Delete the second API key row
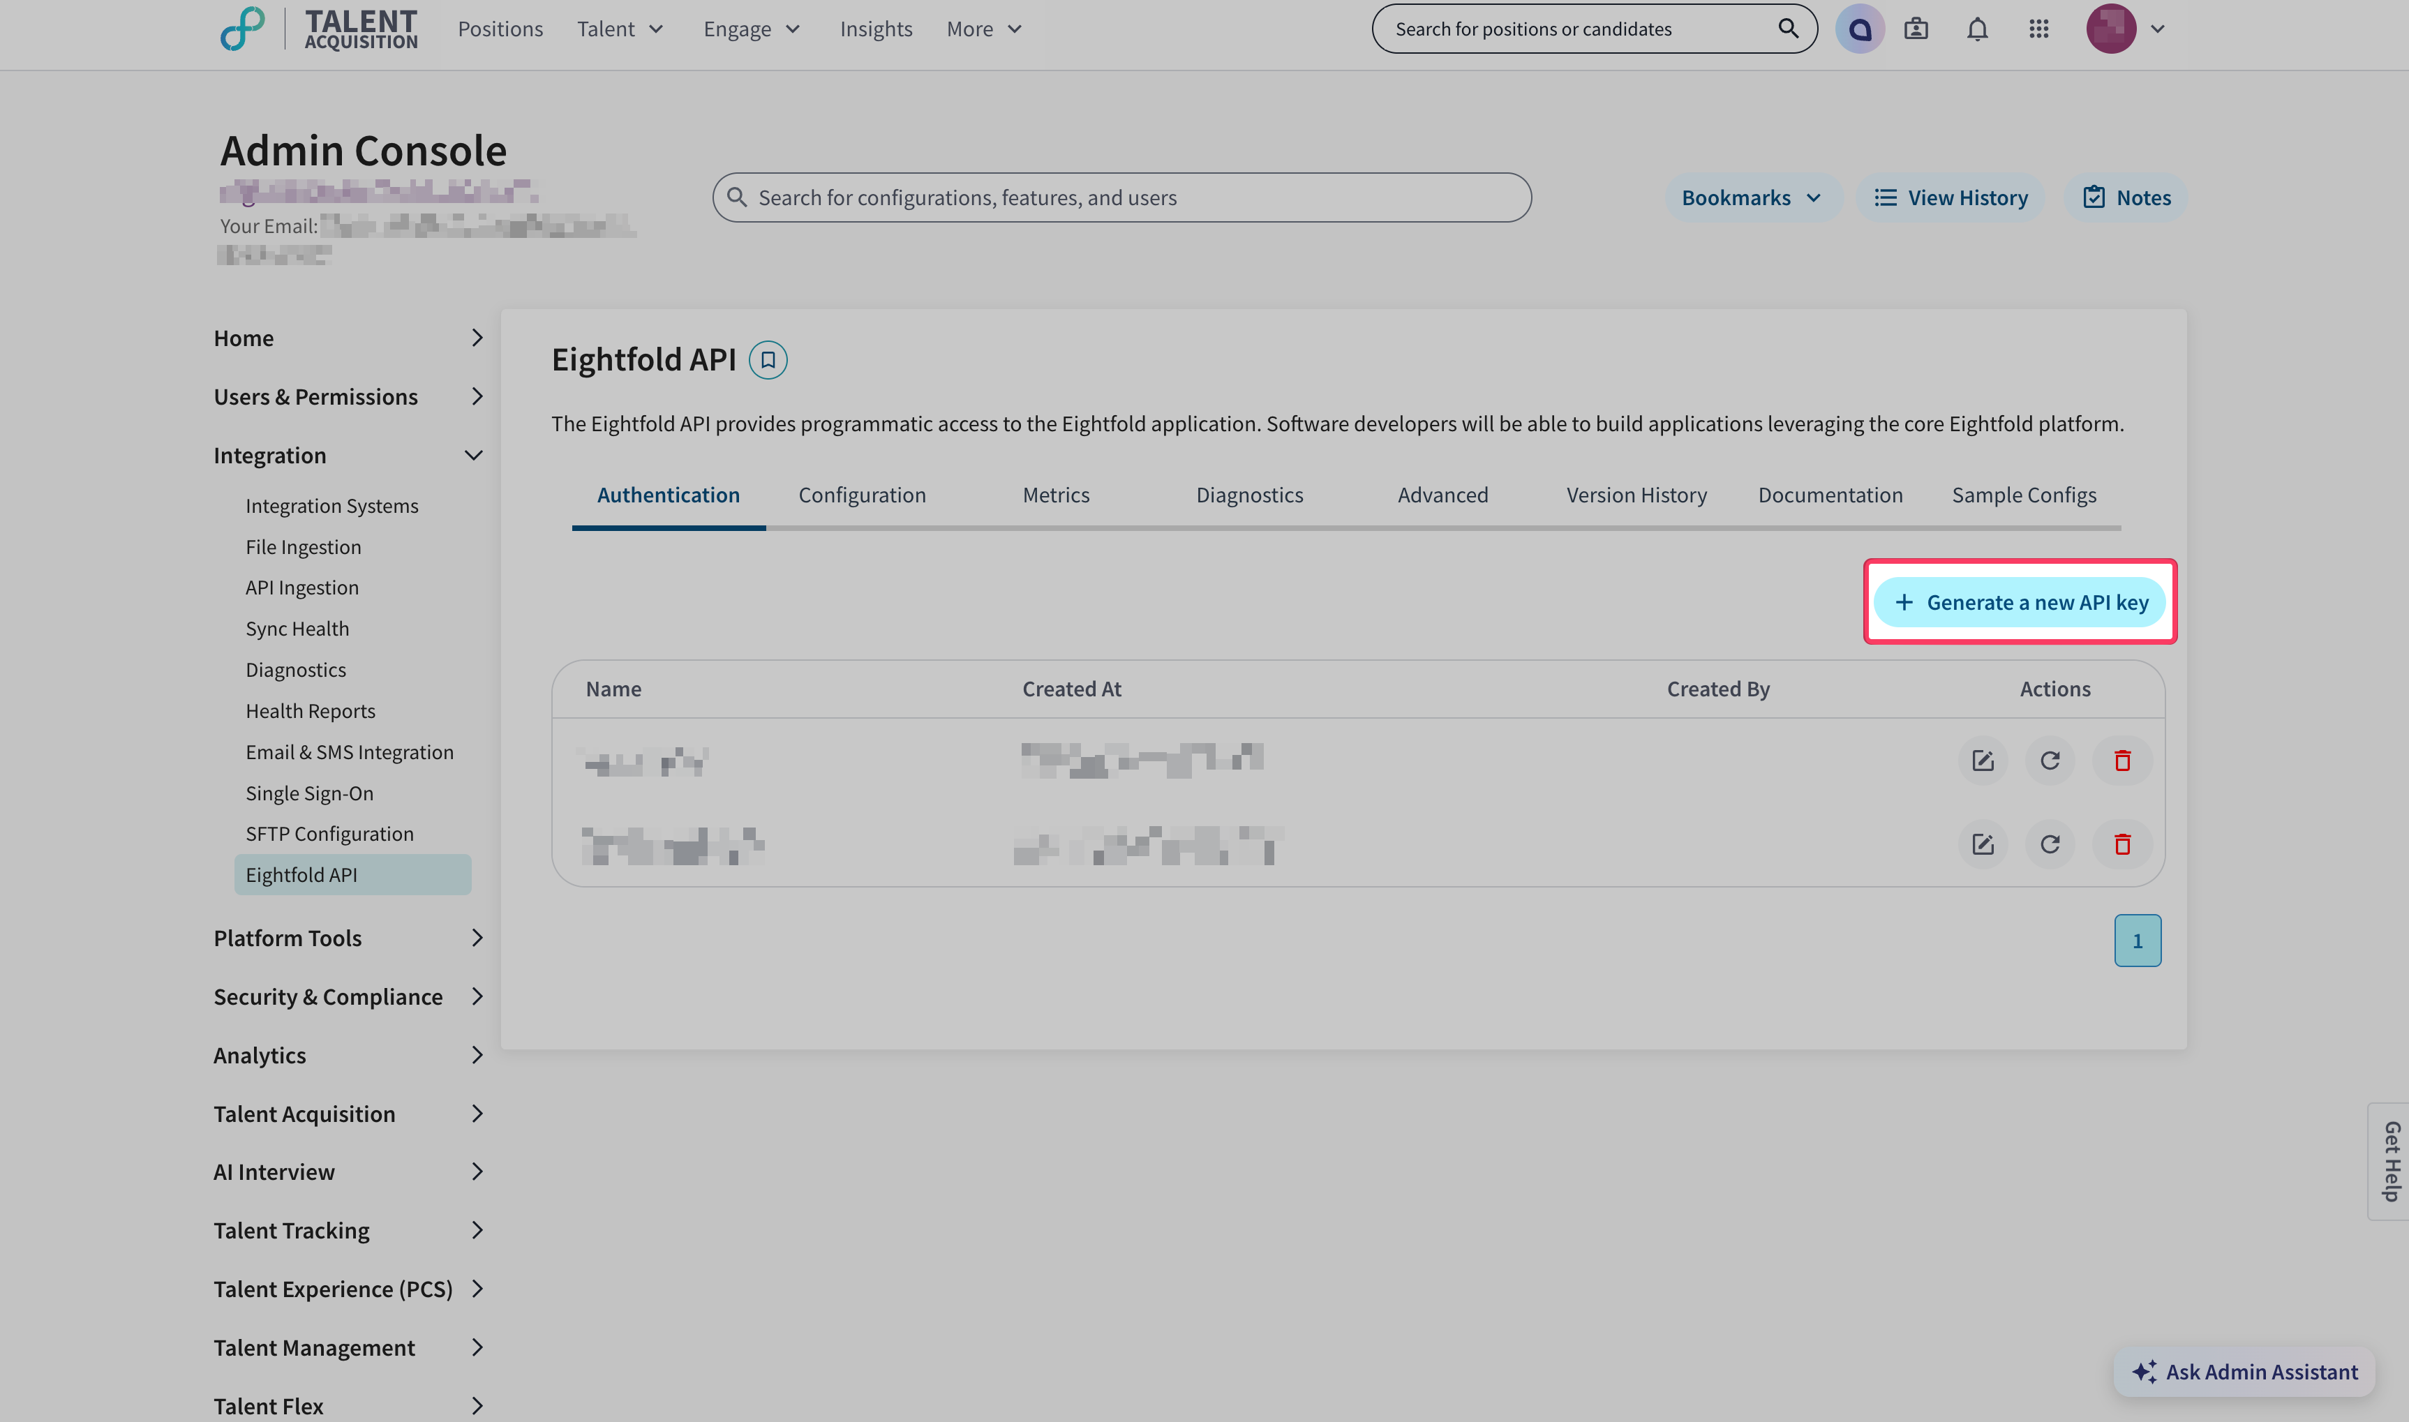Viewport: 2409px width, 1422px height. tap(2122, 844)
